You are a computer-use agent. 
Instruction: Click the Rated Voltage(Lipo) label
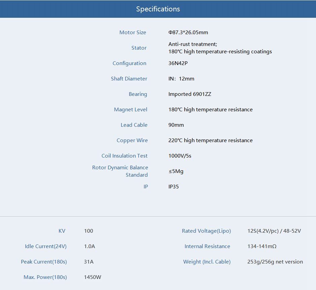point(206,231)
